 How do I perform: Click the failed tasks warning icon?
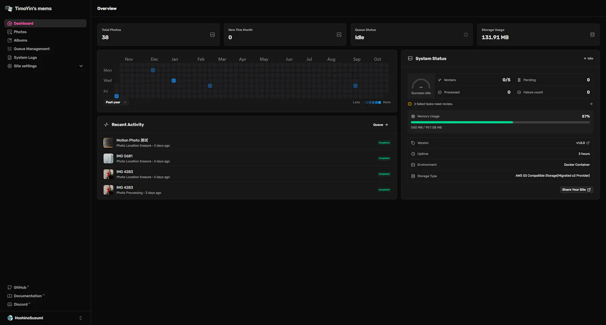(410, 104)
